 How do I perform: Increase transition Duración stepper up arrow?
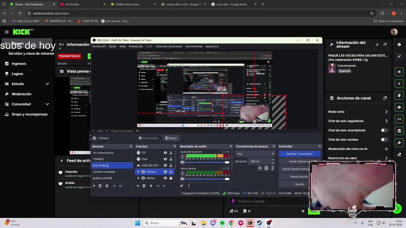(x=272, y=160)
